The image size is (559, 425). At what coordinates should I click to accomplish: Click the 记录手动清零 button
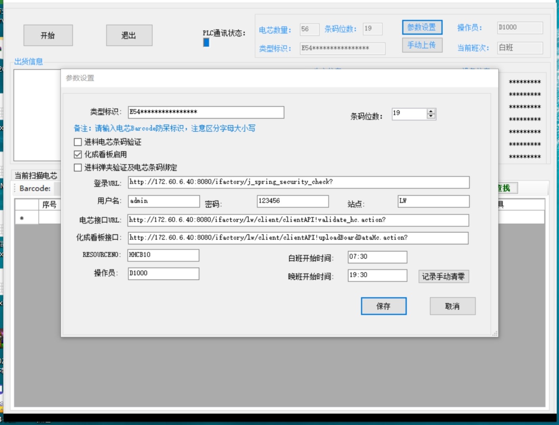(443, 277)
